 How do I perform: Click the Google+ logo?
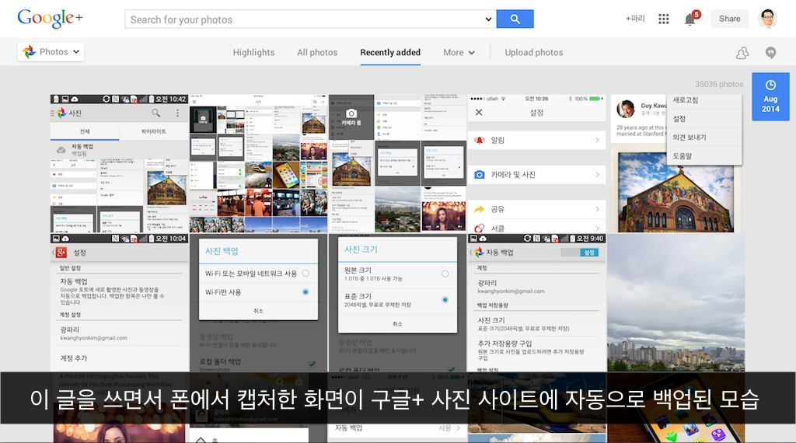point(49,18)
